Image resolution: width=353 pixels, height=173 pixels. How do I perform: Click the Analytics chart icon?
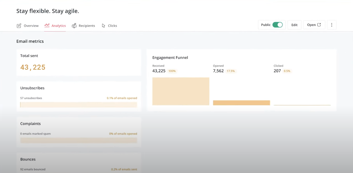pyautogui.click(x=46, y=26)
